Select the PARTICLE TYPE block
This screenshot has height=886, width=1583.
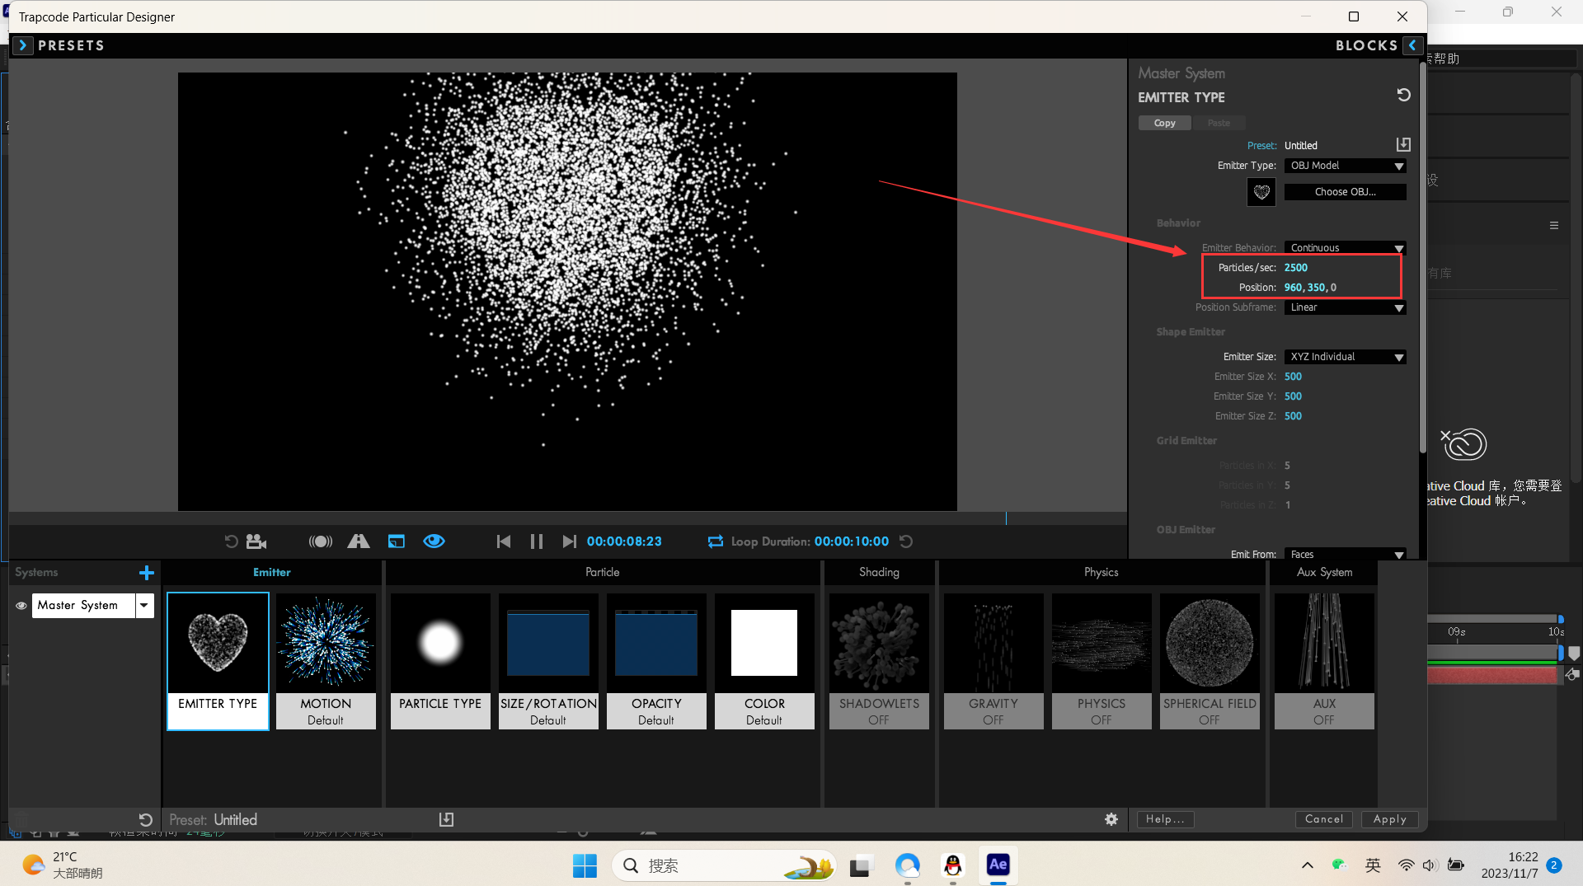tap(440, 661)
